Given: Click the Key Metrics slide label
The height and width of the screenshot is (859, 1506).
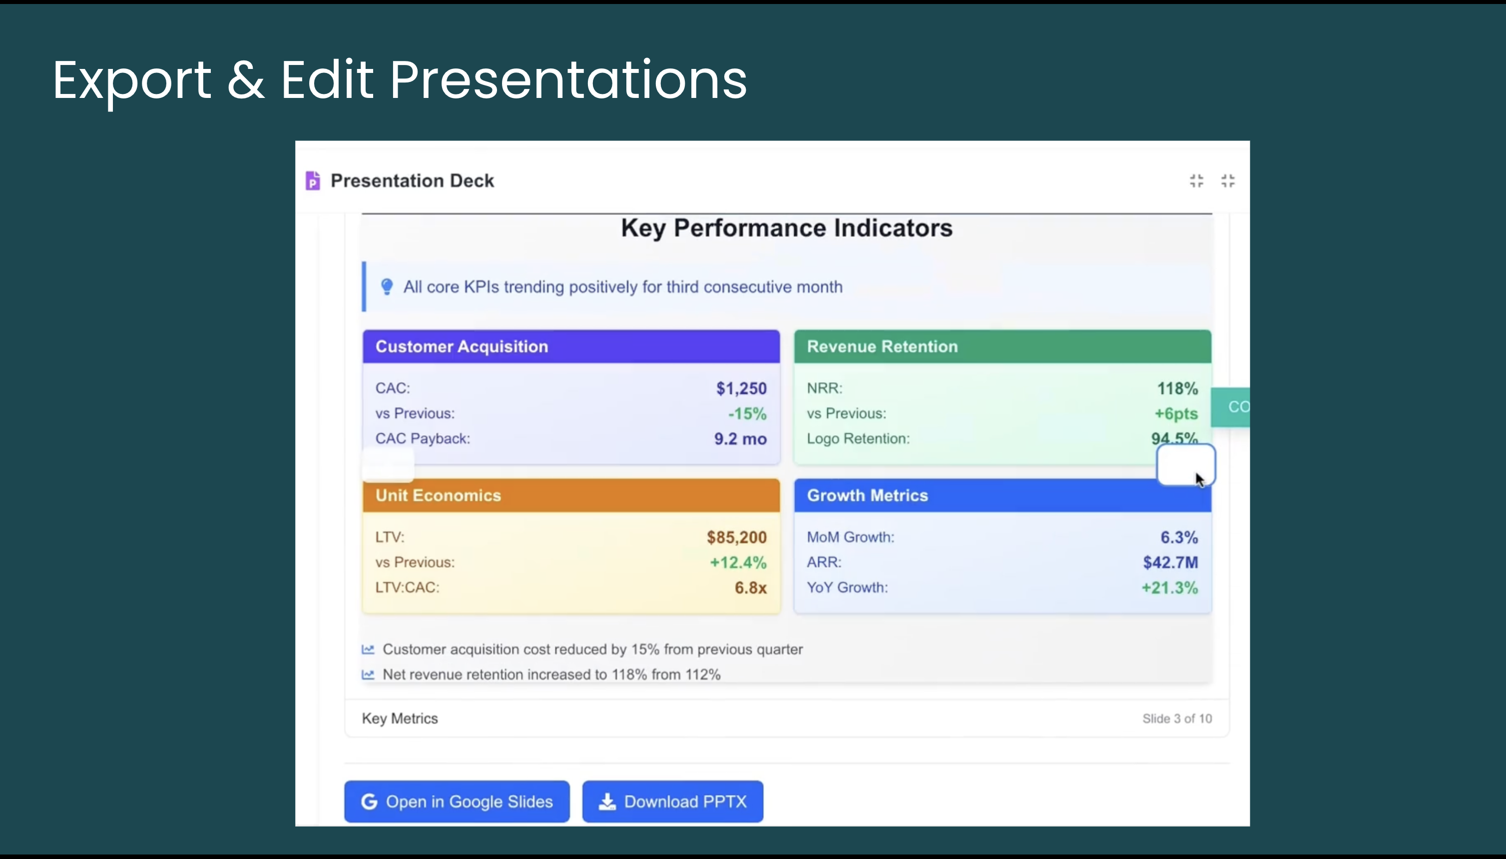Looking at the screenshot, I should pos(400,719).
